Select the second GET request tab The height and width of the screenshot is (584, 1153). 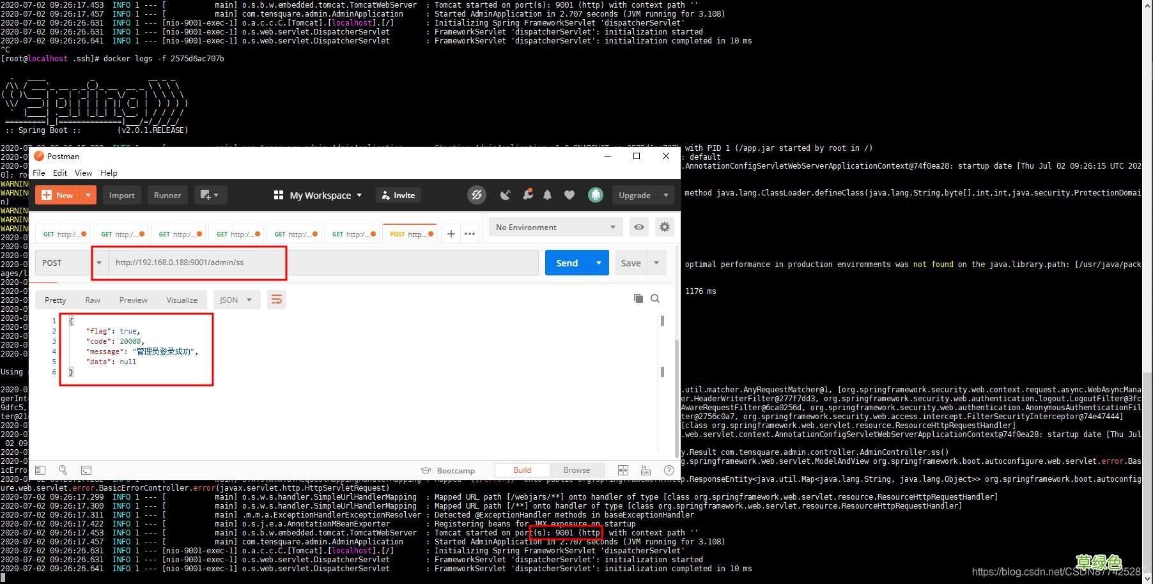pos(121,234)
